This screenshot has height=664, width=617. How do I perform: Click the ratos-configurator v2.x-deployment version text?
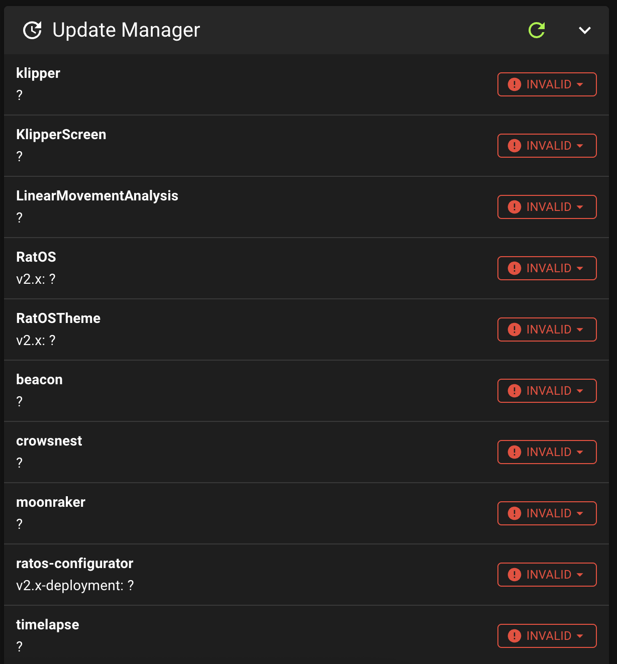(x=75, y=586)
